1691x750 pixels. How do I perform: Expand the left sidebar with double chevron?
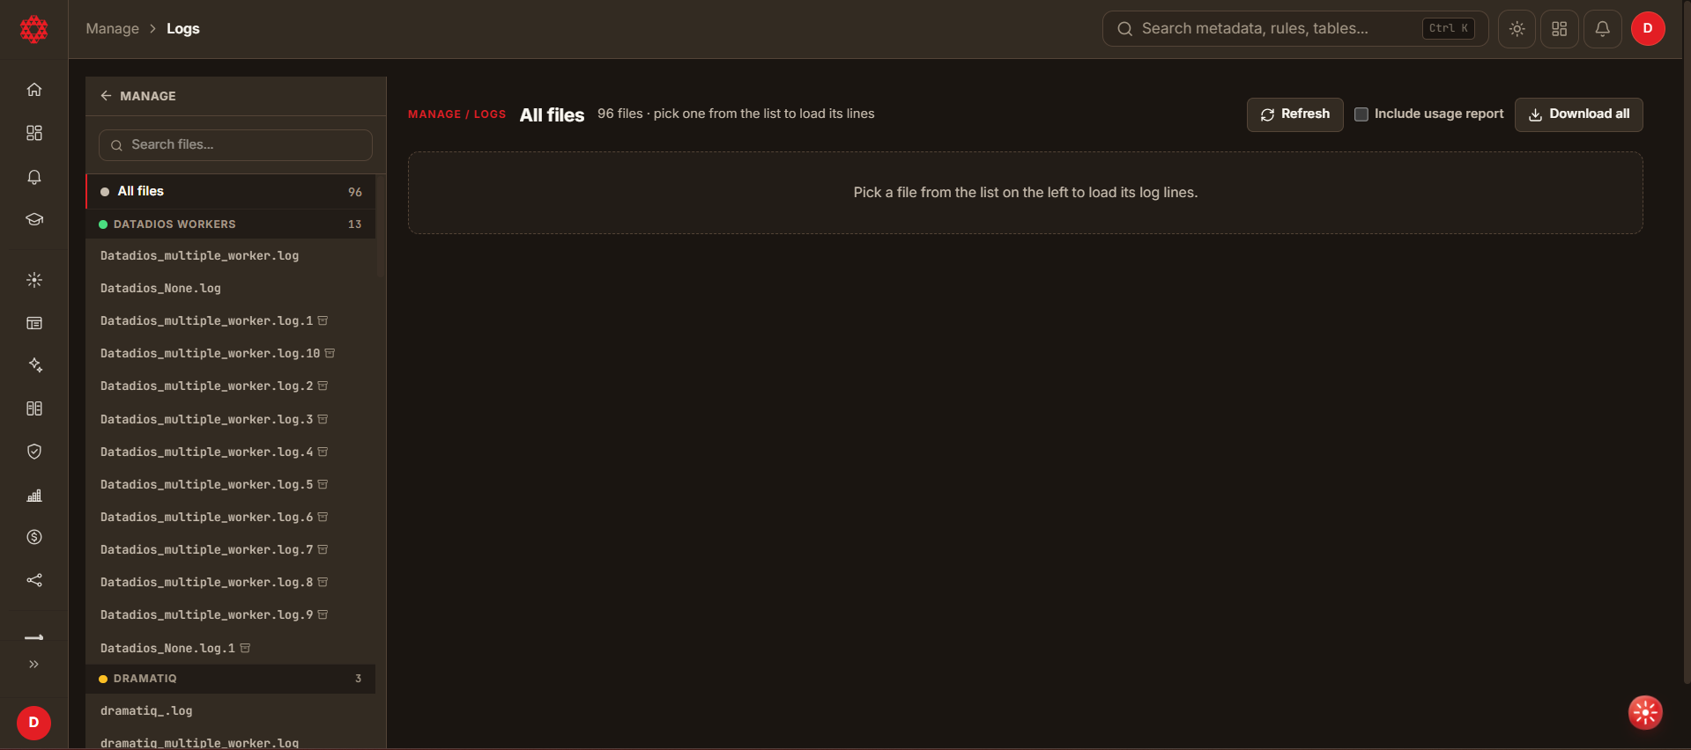tap(34, 664)
